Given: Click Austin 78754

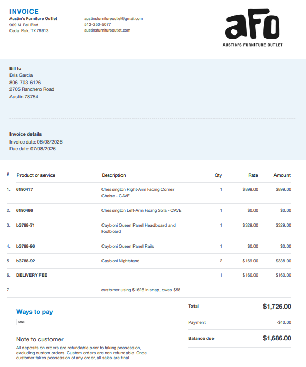Looking at the screenshot, I should pos(24,97).
